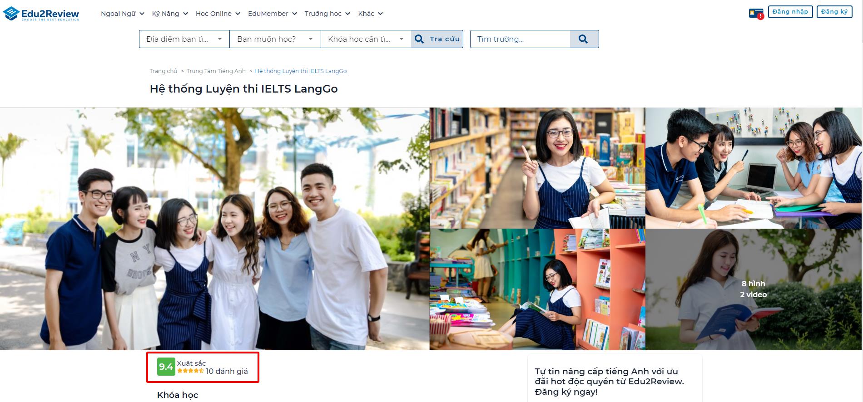Open the Học Online menu

[x=218, y=14]
